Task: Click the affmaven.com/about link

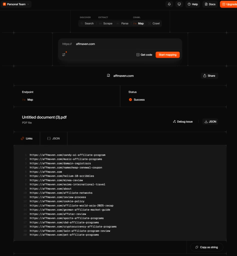Action: tap(50, 189)
